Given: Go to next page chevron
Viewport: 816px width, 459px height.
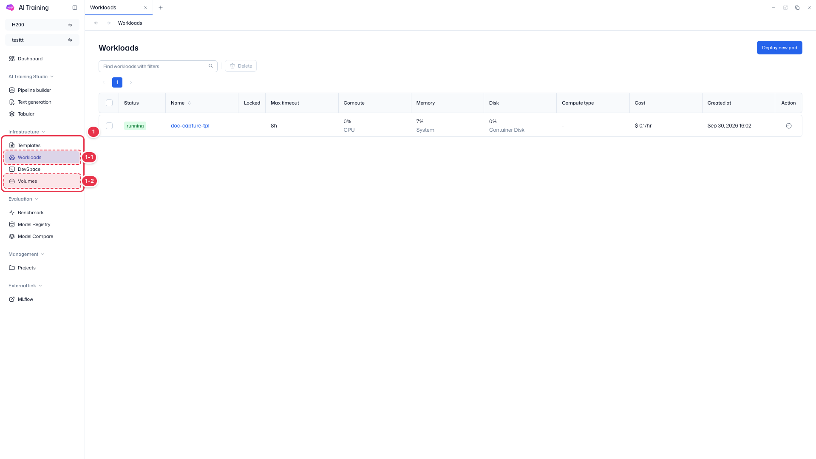Looking at the screenshot, I should [131, 82].
